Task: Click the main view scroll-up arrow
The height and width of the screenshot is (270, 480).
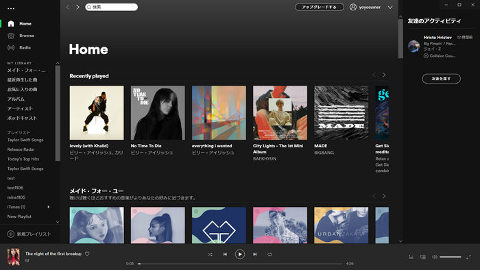Action: [400, 17]
